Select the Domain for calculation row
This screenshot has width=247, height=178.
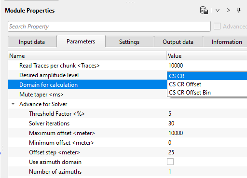point(87,85)
